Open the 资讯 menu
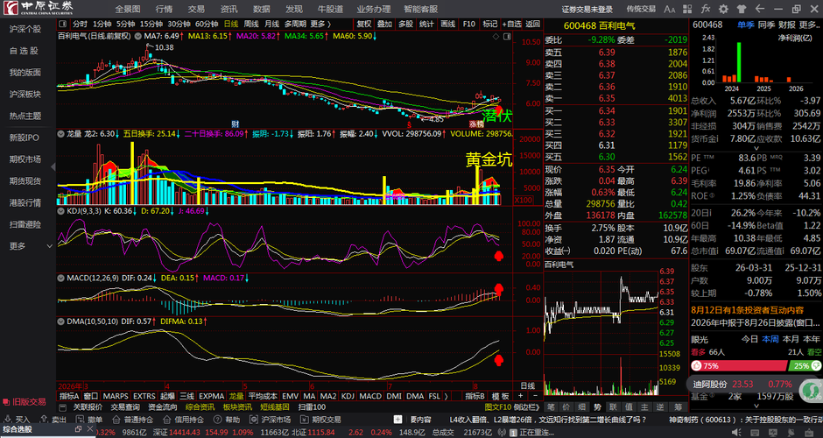 (229, 9)
